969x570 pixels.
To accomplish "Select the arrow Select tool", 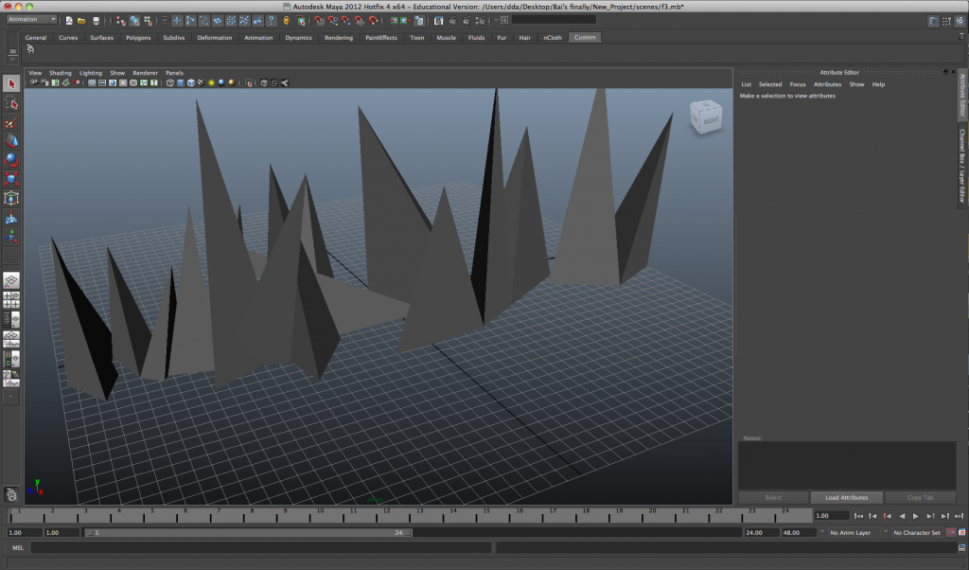I will click(11, 84).
